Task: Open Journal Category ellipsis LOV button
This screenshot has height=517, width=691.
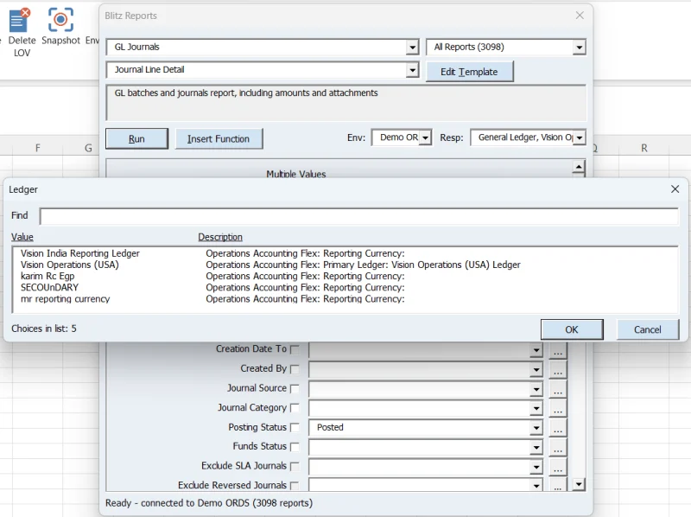Action: [557, 408]
